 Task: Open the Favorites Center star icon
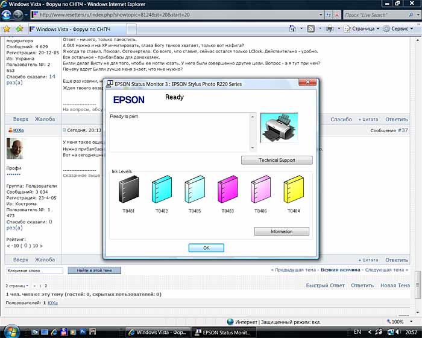(x=7, y=28)
